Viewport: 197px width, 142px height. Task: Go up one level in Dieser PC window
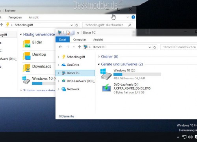pyautogui.click(x=79, y=47)
